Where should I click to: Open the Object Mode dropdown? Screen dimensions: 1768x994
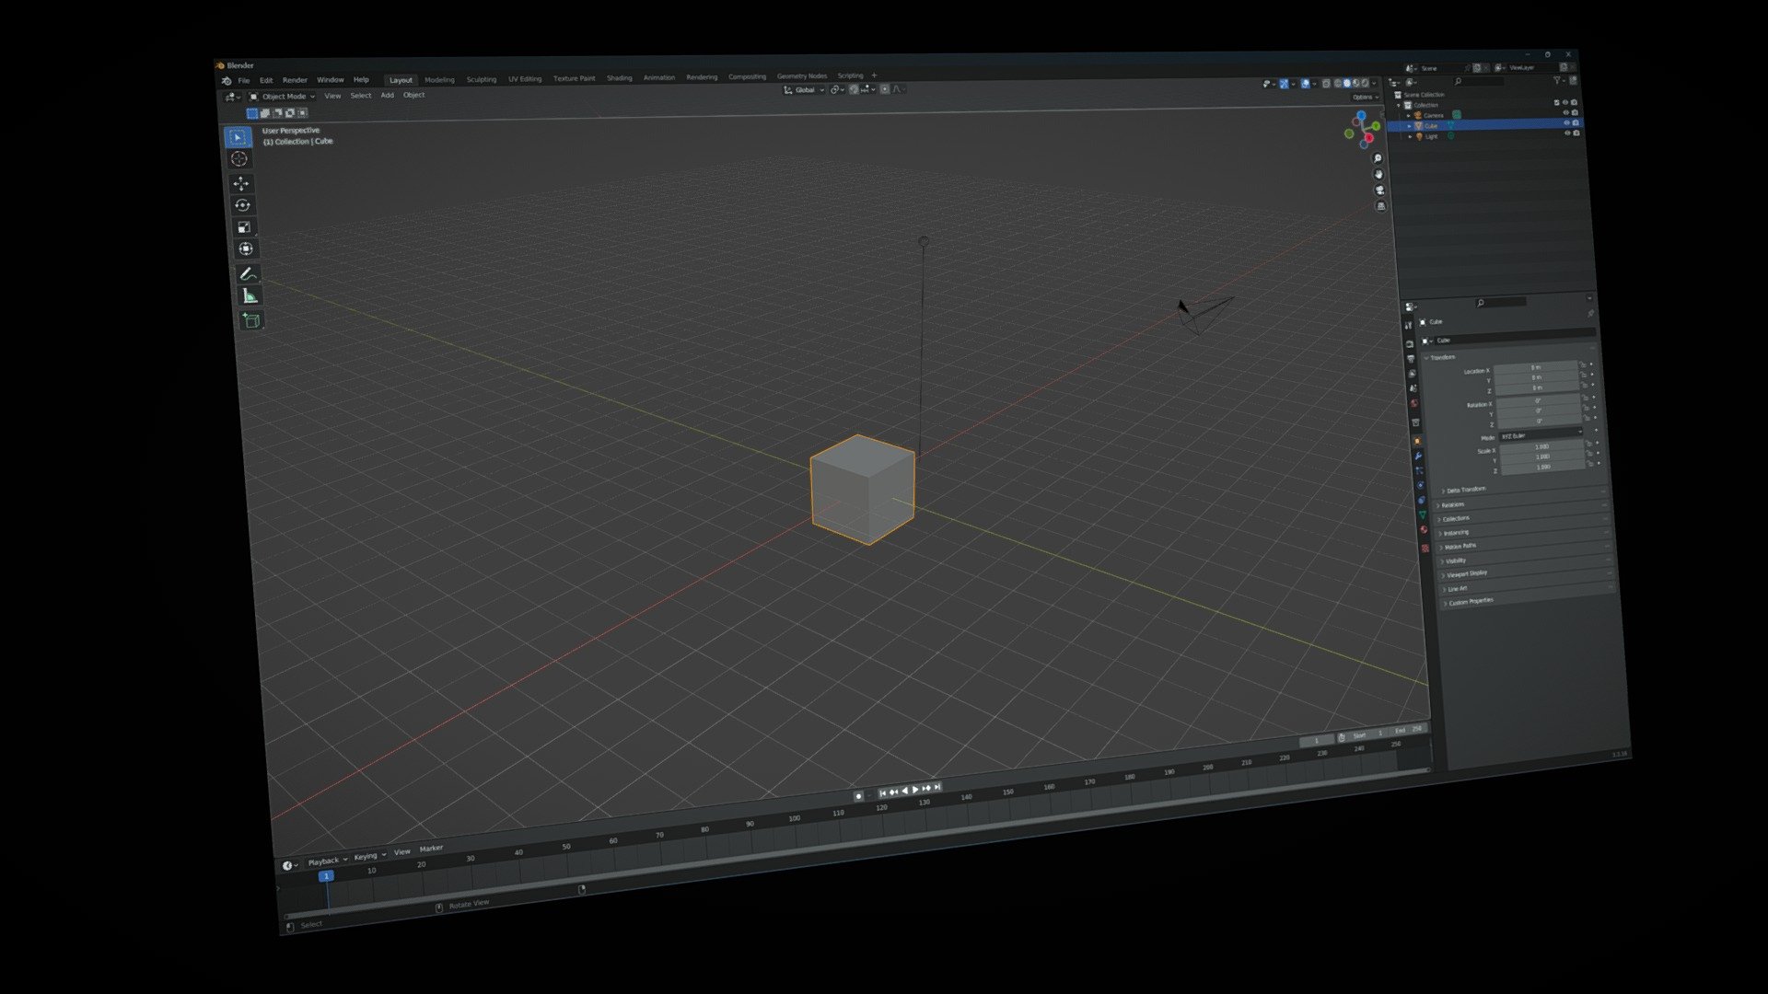coord(288,96)
